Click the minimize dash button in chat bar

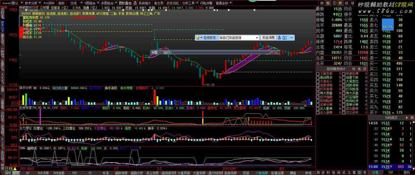(292, 38)
